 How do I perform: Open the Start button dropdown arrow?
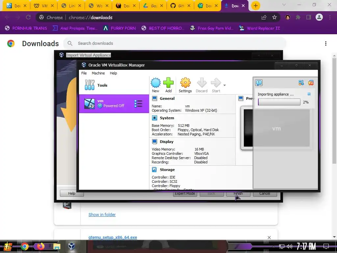coord(224,85)
